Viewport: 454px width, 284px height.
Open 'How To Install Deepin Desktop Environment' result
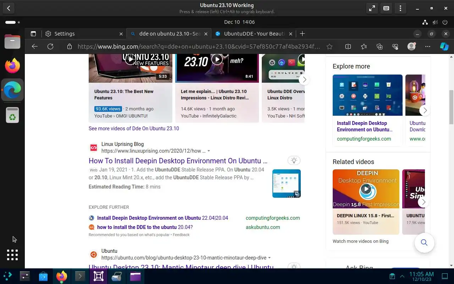(178, 161)
